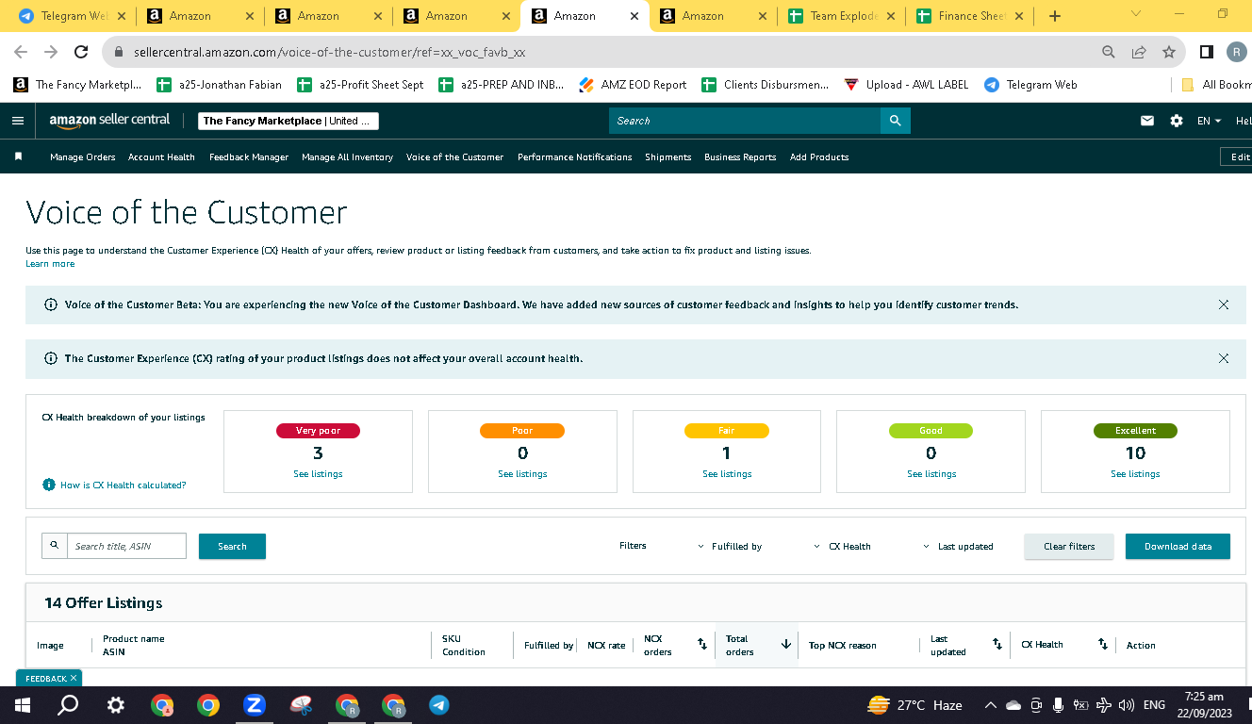Open Feedback Manager

coord(249,157)
